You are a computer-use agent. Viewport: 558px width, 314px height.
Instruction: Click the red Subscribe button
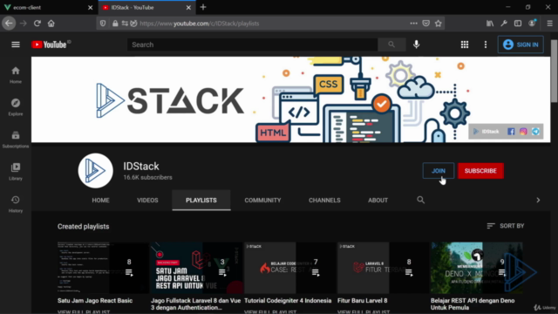480,171
